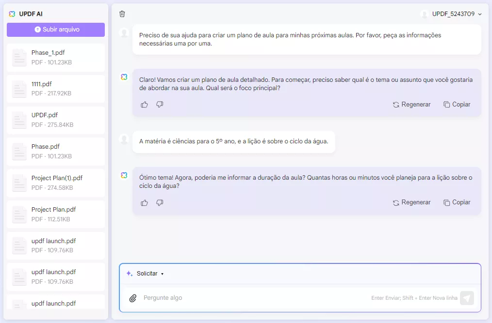The height and width of the screenshot is (323, 492).
Task: Select the Project Plan.pdf file
Action: (55, 214)
